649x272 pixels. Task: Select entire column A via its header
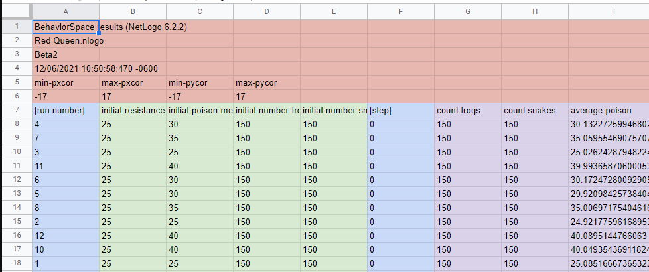[65, 12]
